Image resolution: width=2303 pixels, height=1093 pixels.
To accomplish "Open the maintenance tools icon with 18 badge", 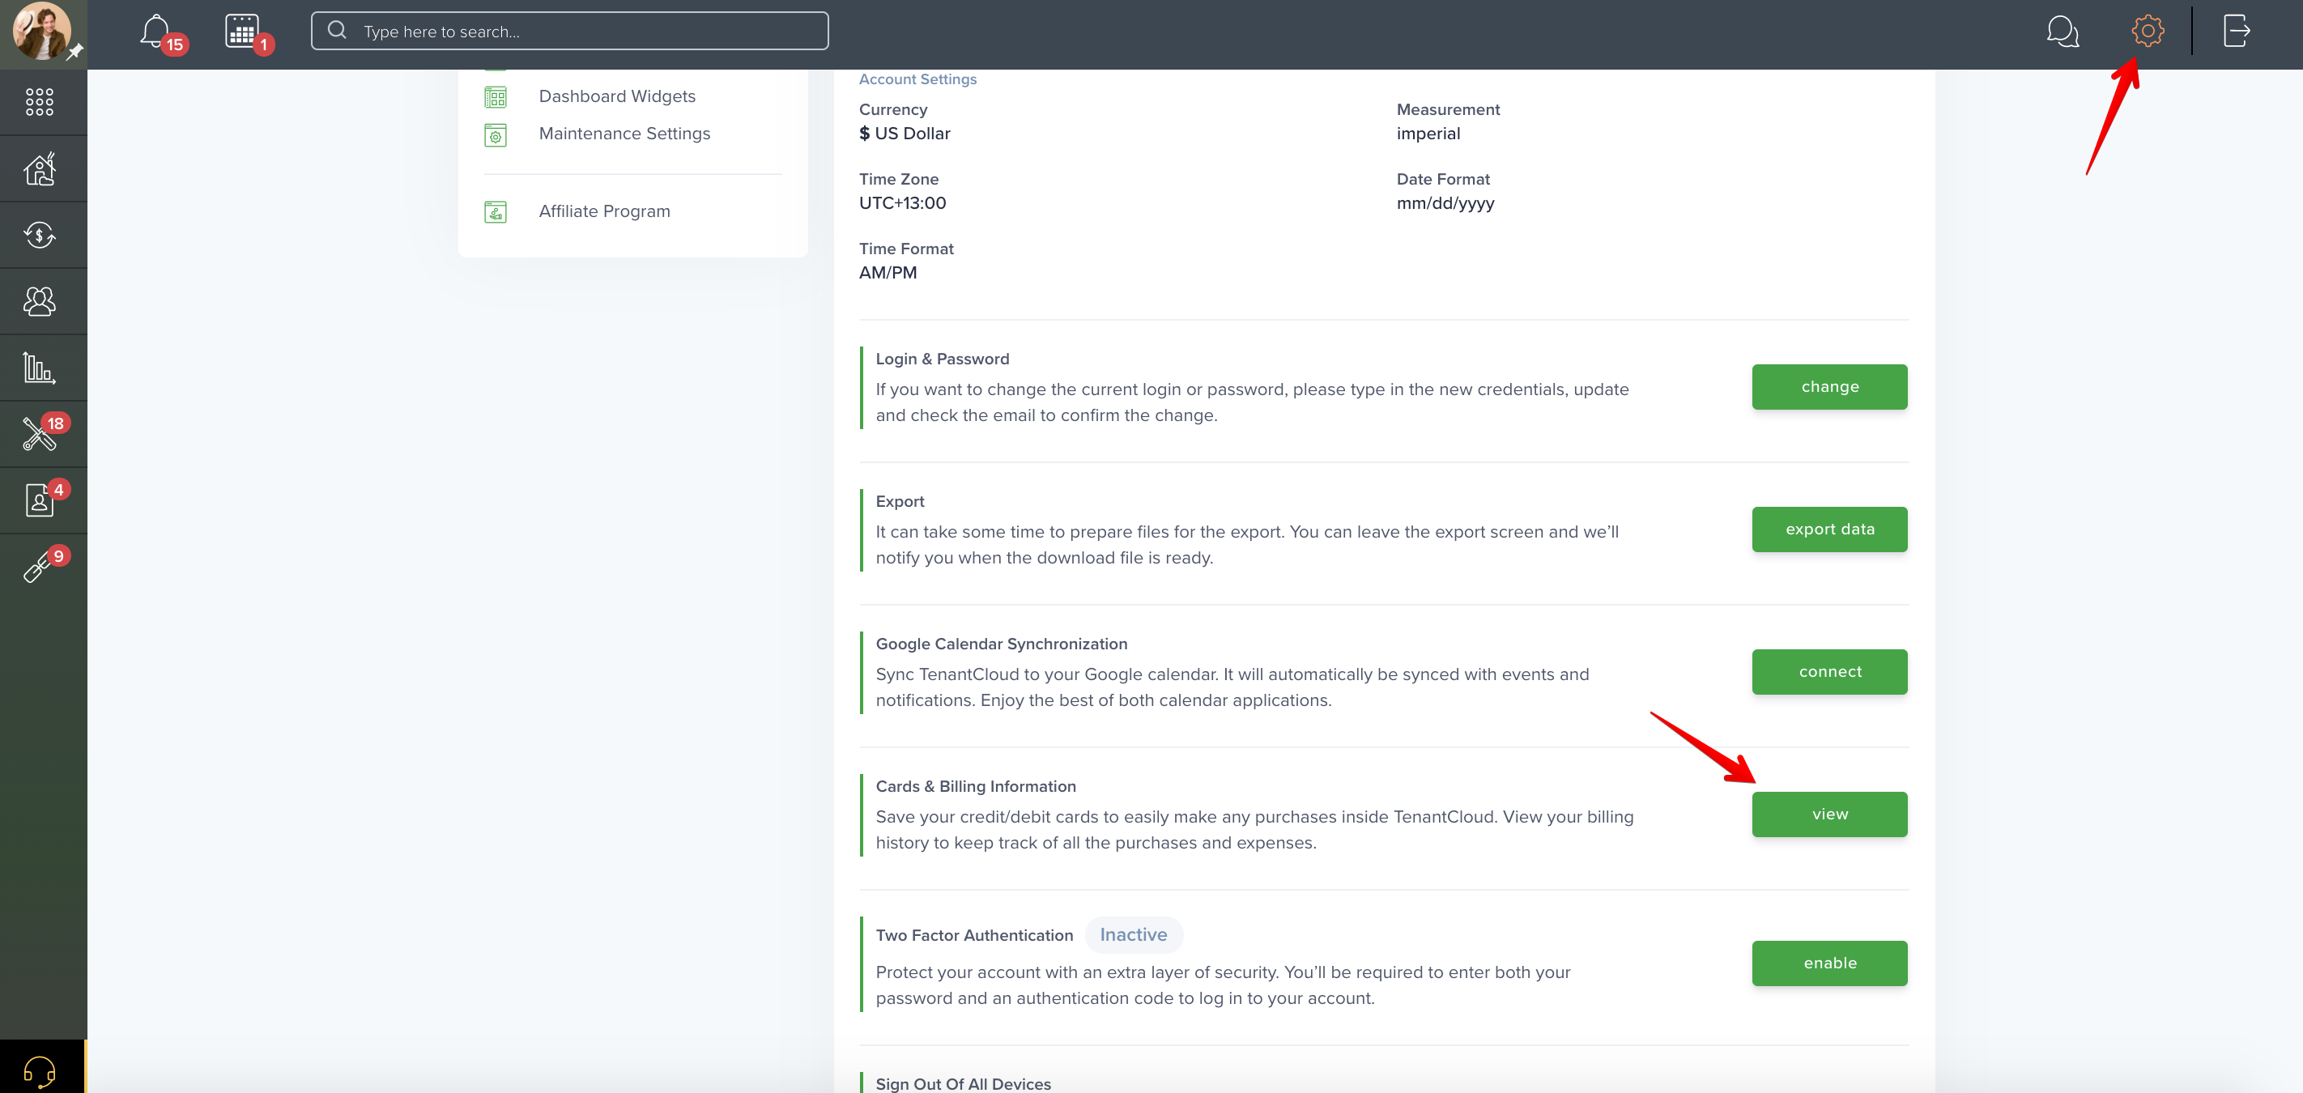I will (40, 434).
